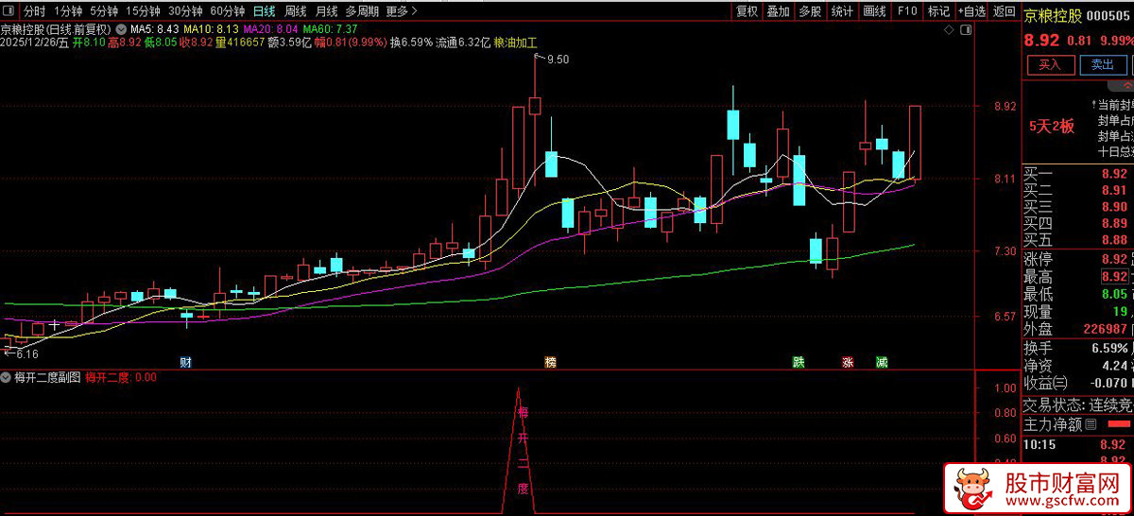Add stock via the +自选 button
The width and height of the screenshot is (1134, 516).
pos(971,11)
